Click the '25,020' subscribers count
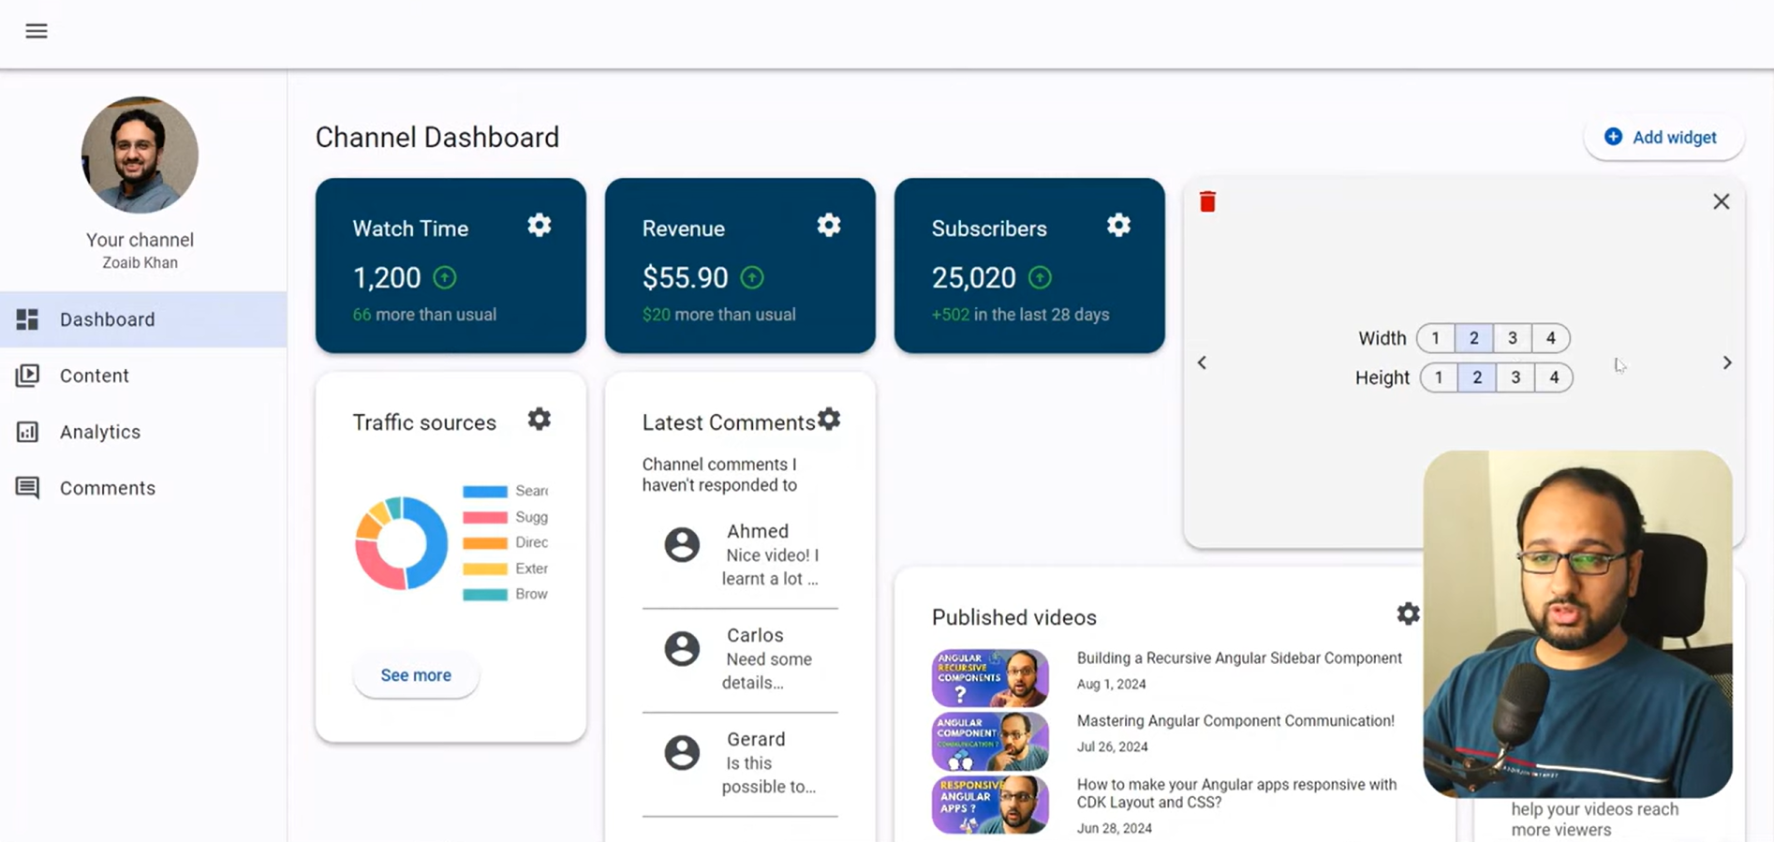Viewport: 1774px width, 842px height. [x=973, y=277]
